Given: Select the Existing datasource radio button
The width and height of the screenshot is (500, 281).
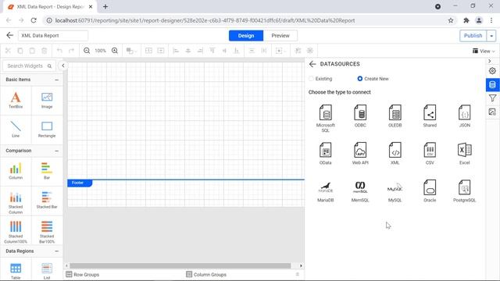Looking at the screenshot, I should [x=311, y=79].
